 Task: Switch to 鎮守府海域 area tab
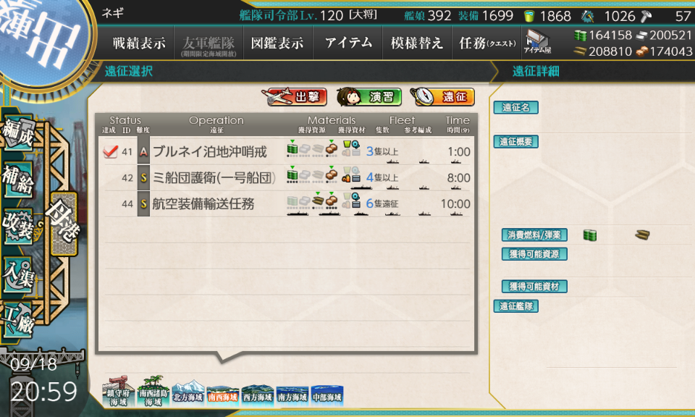pos(118,392)
